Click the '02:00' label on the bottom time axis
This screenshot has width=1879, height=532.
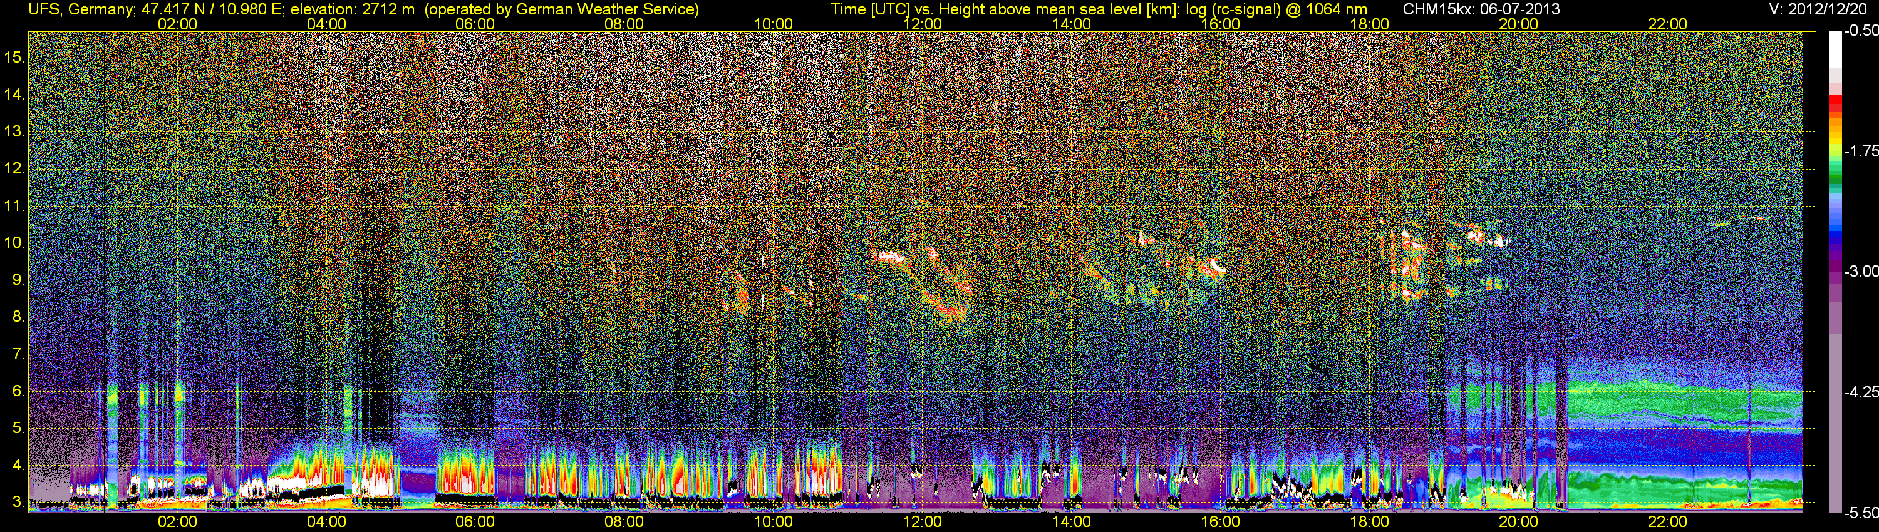click(177, 522)
